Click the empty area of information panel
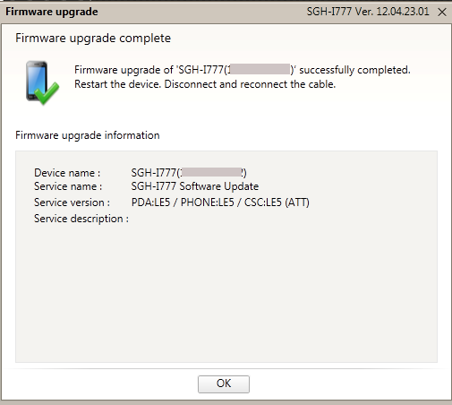Viewport: 452px width, 405px height. [226, 293]
